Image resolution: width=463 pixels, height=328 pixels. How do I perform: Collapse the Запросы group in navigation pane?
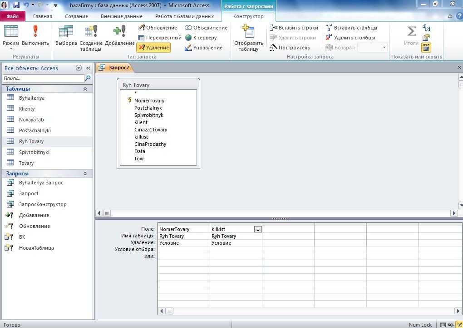tap(85, 174)
